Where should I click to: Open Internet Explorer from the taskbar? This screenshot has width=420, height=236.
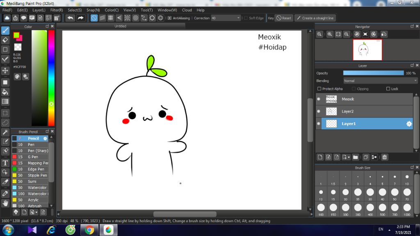tap(51, 230)
